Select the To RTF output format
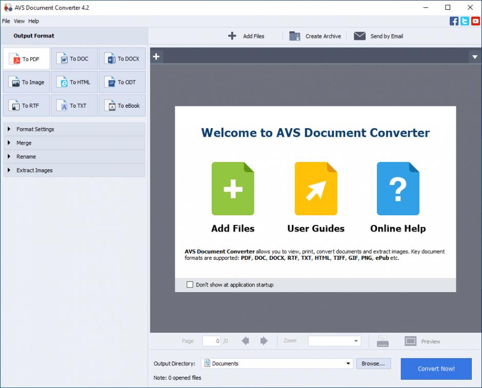This screenshot has height=388, width=482. pyautogui.click(x=27, y=106)
